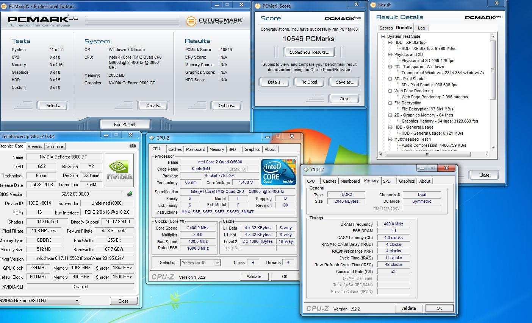Click the Close button in the Result window

point(484,175)
